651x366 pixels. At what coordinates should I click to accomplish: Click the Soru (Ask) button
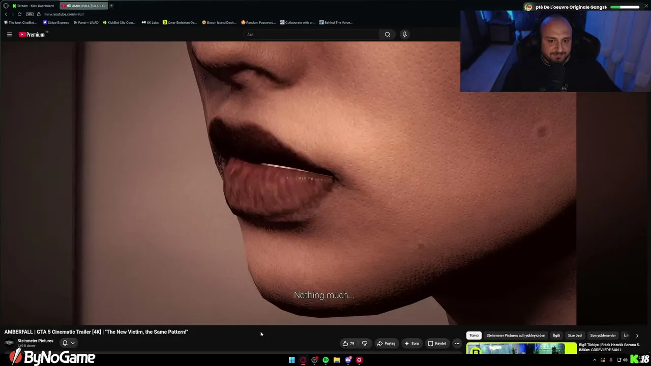coord(411,344)
